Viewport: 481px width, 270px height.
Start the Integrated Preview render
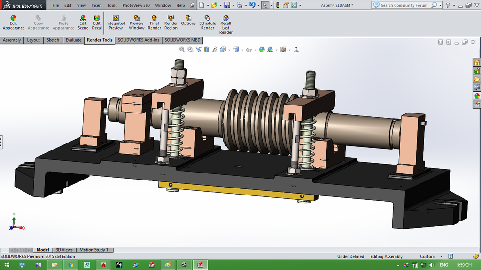[116, 23]
